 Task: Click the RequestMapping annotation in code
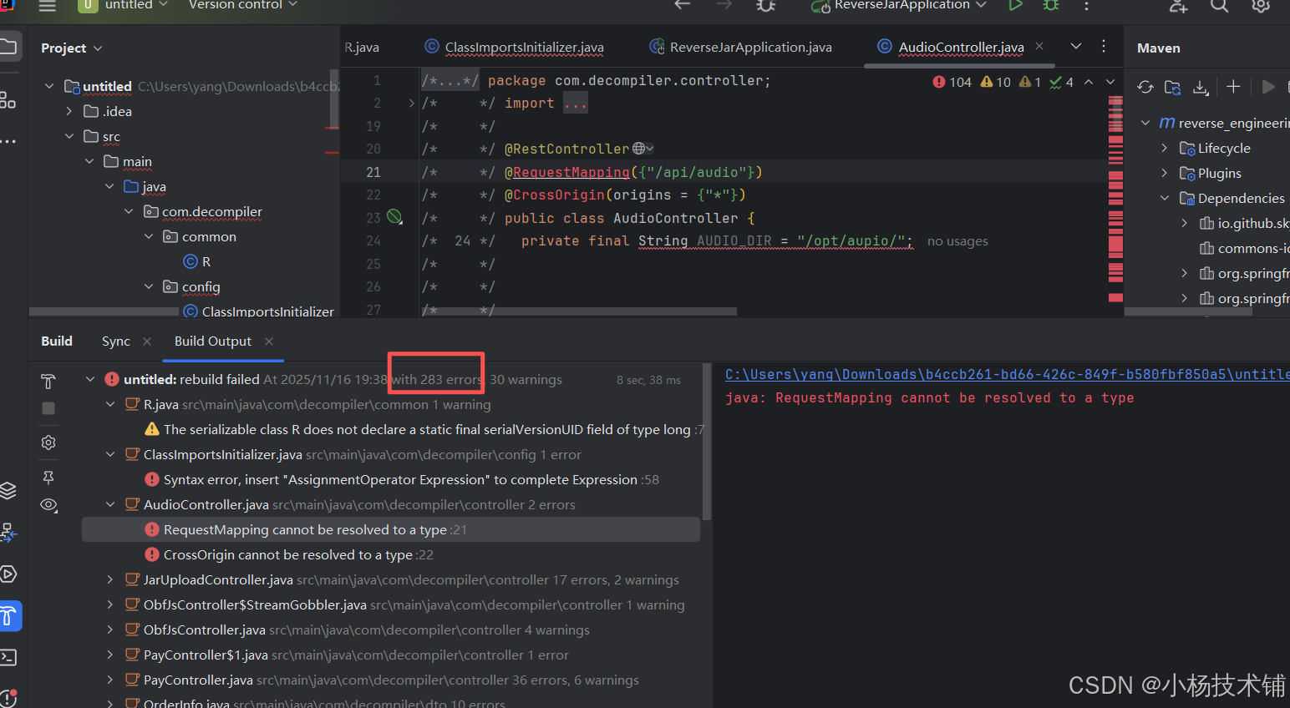[571, 172]
